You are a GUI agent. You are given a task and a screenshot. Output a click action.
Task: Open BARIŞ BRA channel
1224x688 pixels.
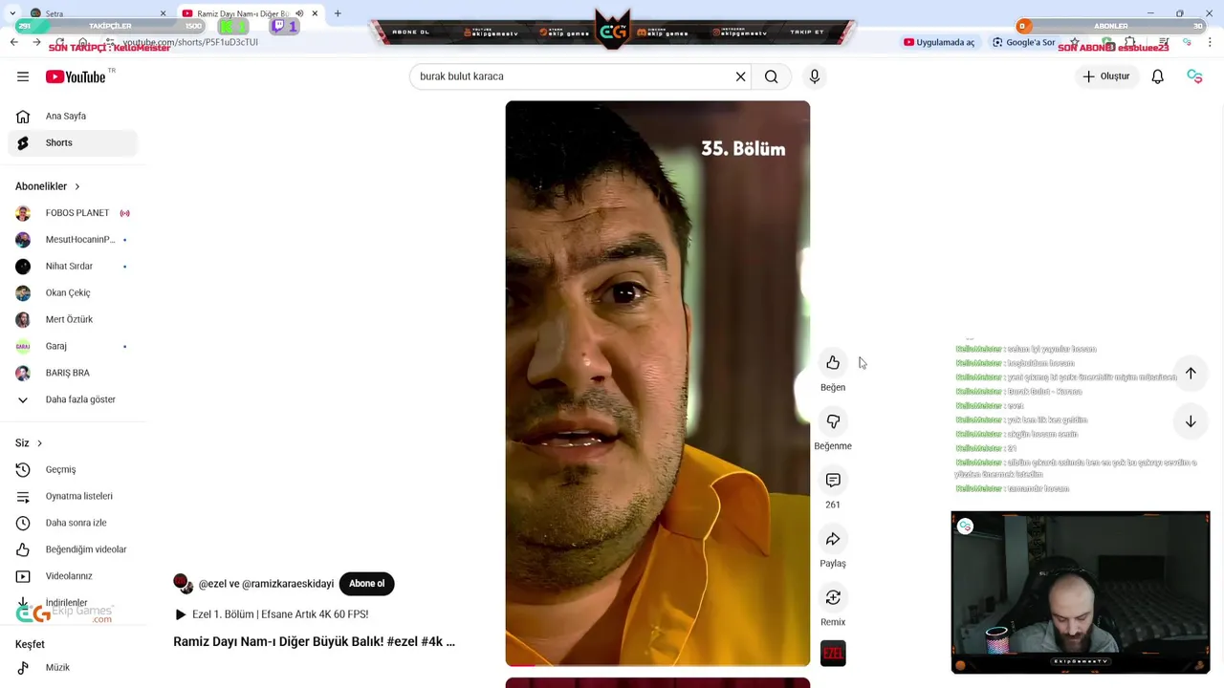(73, 374)
